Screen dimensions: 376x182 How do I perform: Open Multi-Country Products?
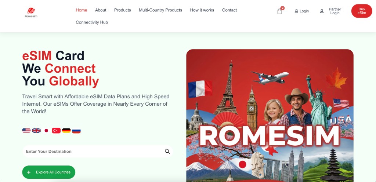[x=160, y=10]
